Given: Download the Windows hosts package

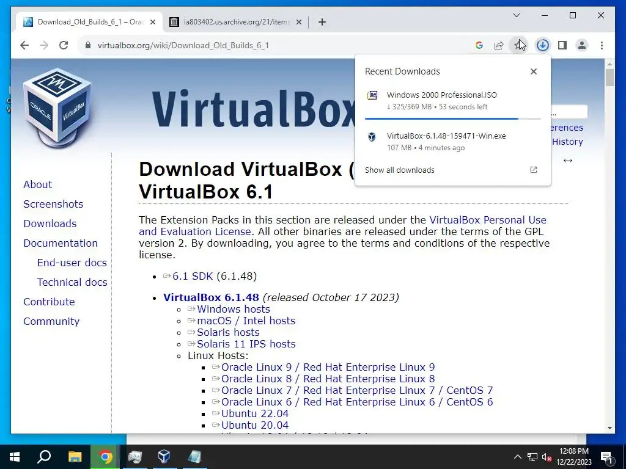Looking at the screenshot, I should point(233,309).
